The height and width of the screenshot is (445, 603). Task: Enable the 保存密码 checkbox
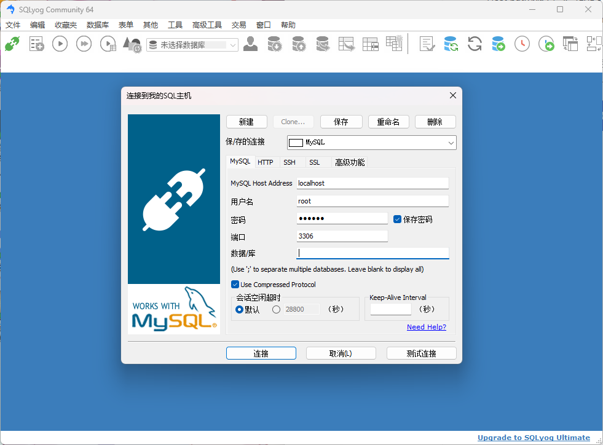coord(396,218)
